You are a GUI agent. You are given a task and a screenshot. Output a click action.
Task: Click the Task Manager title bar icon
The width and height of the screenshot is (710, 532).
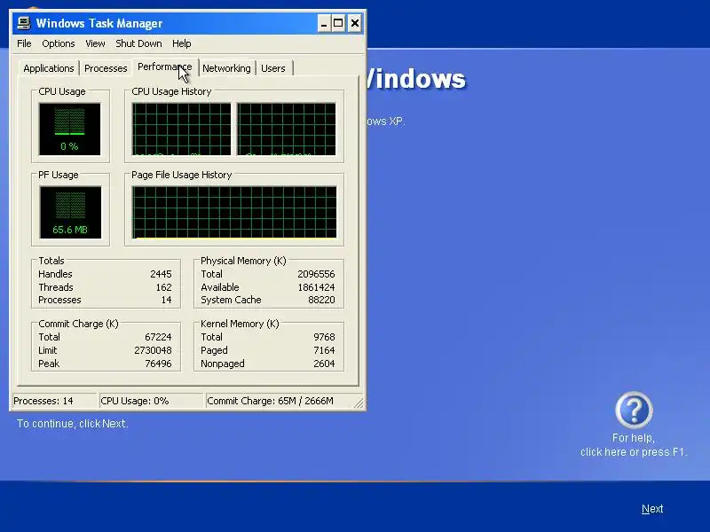click(x=23, y=23)
